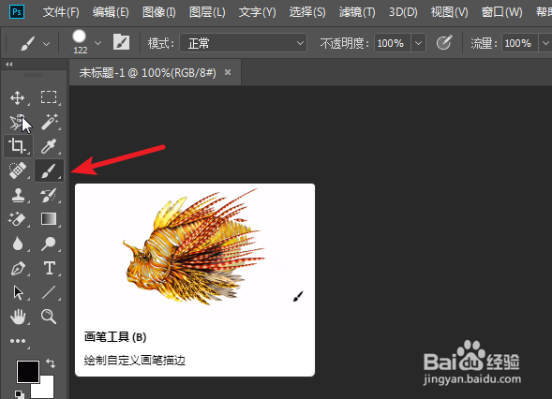Click the lionfish preview in tooltip
Screen dimensions: 552x399
[194, 247]
